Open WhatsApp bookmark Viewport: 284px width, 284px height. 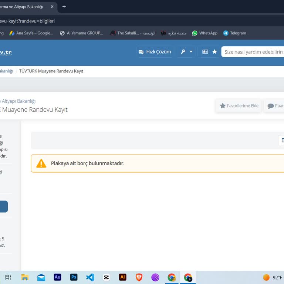(204, 33)
